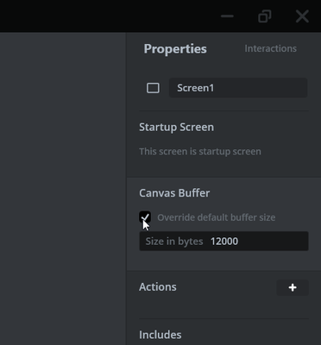Click the Startup Screen section heading

point(176,127)
